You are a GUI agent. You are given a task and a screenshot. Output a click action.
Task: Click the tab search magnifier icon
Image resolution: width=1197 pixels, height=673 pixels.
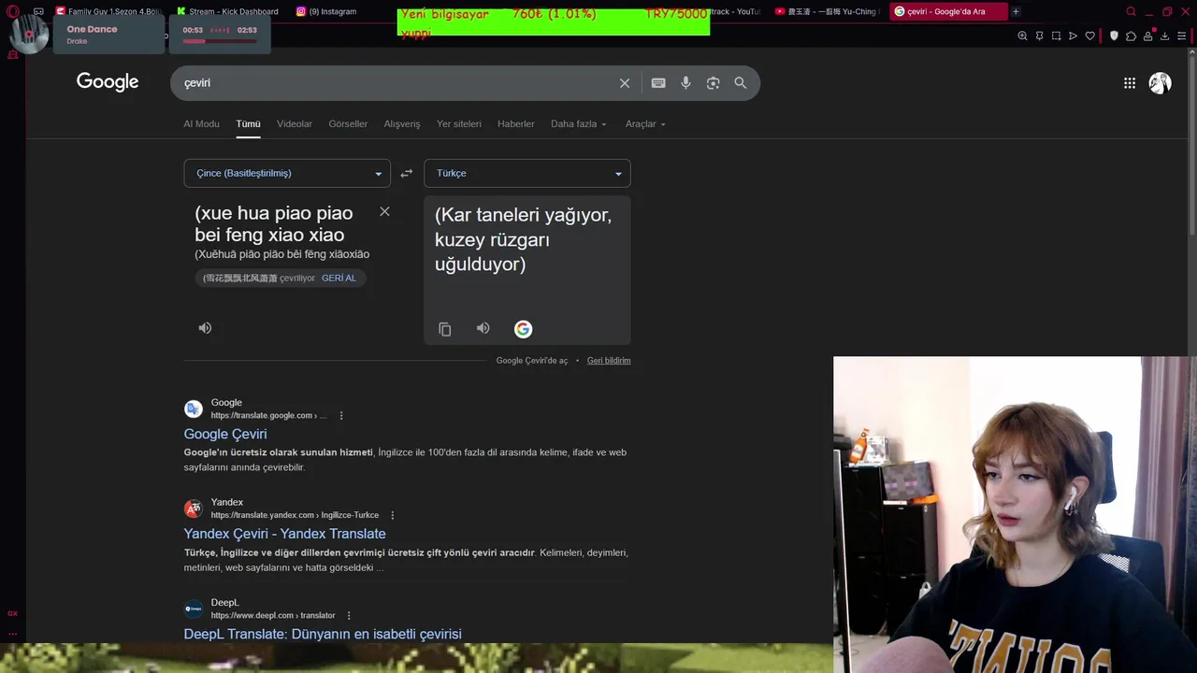pyautogui.click(x=1131, y=11)
